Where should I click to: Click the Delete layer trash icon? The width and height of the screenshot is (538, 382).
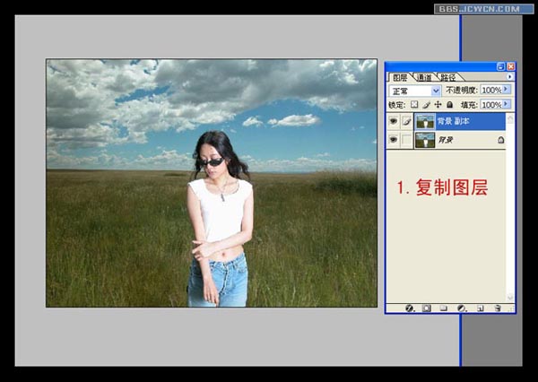(498, 308)
